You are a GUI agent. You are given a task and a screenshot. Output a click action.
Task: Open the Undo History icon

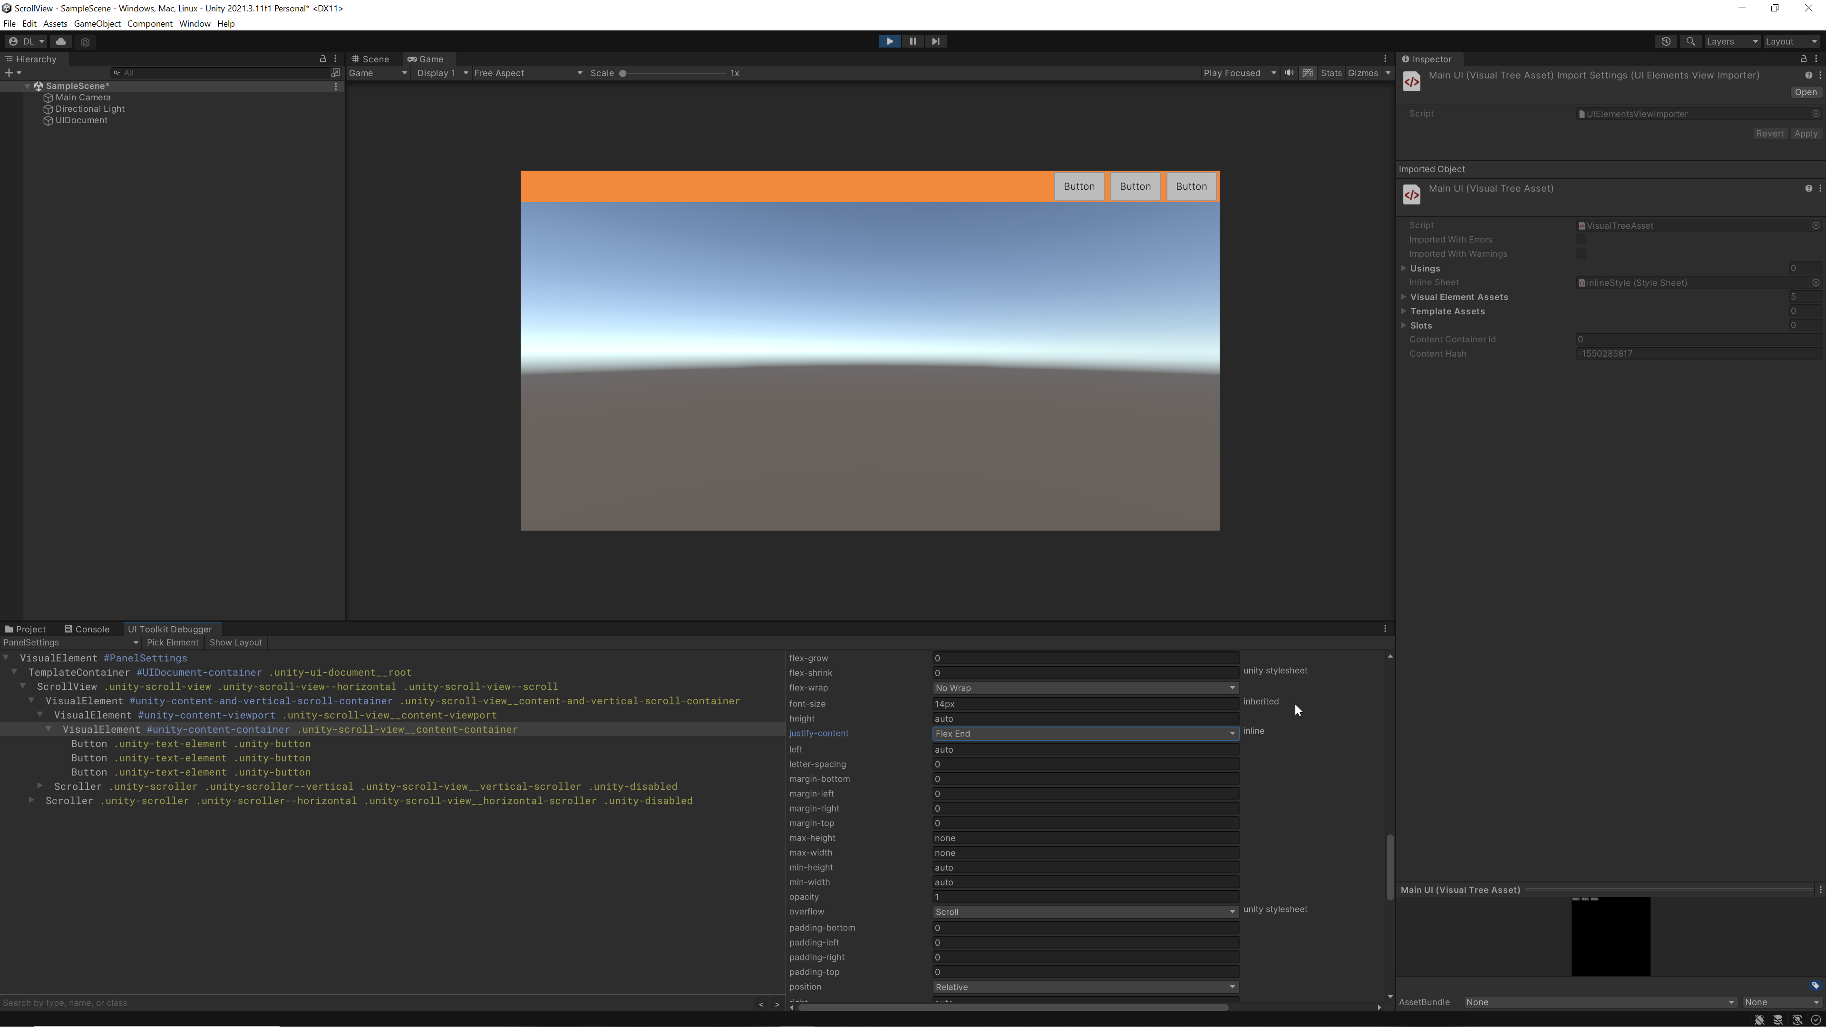tap(1666, 41)
